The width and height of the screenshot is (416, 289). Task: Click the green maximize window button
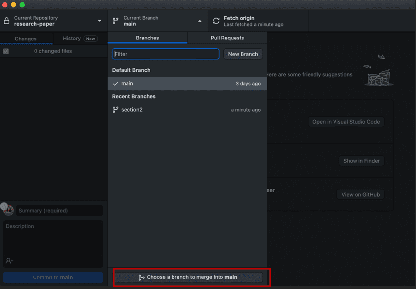click(22, 5)
